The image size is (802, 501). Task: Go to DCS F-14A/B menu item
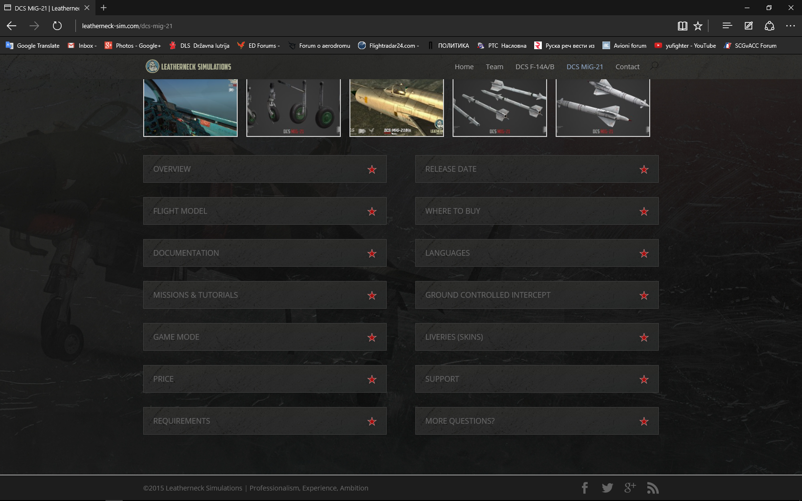(x=535, y=67)
